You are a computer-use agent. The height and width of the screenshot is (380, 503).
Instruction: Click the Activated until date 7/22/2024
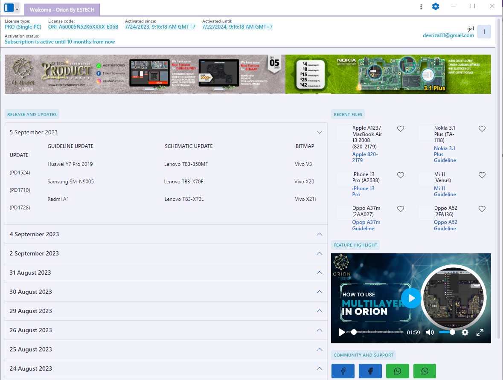237,27
